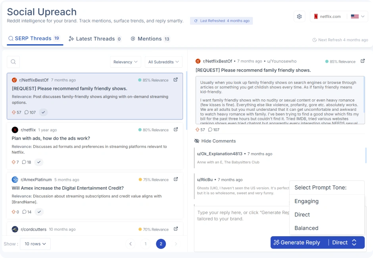The height and width of the screenshot is (258, 373).
Task: Click comment count icon in detail panel
Action: click(x=210, y=130)
